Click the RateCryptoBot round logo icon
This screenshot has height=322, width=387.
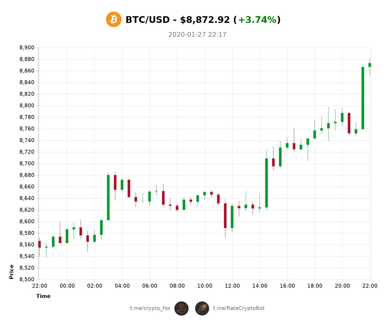202,308
